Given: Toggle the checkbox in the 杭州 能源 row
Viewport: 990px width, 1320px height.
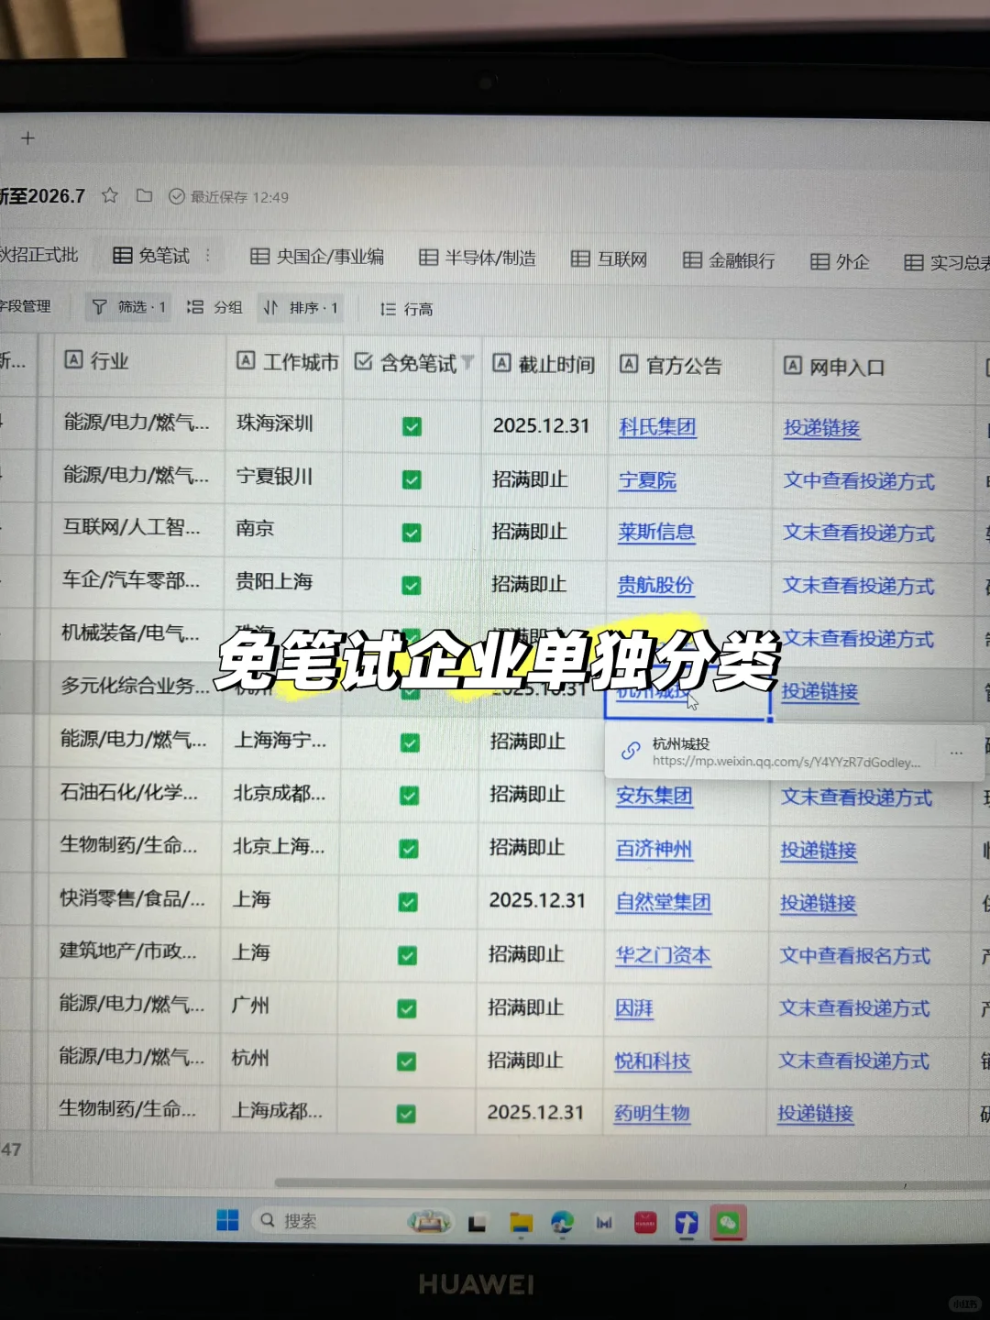Looking at the screenshot, I should click(x=406, y=1061).
